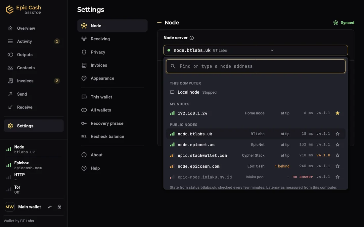Click the Node status signal bars icon
Screen dimensions: 364x227
pyautogui.click(x=9, y=149)
